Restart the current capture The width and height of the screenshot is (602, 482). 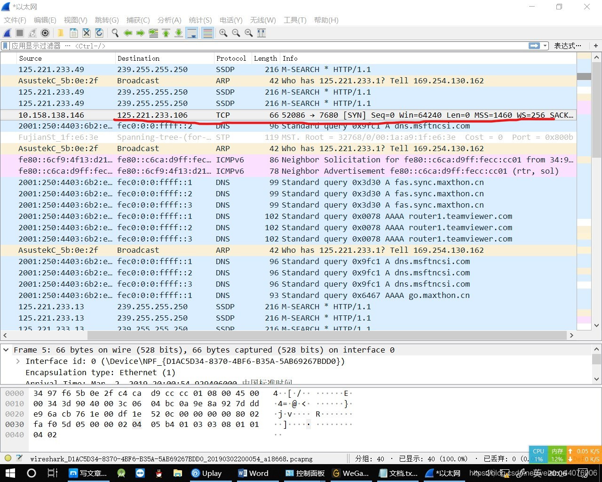(32, 33)
